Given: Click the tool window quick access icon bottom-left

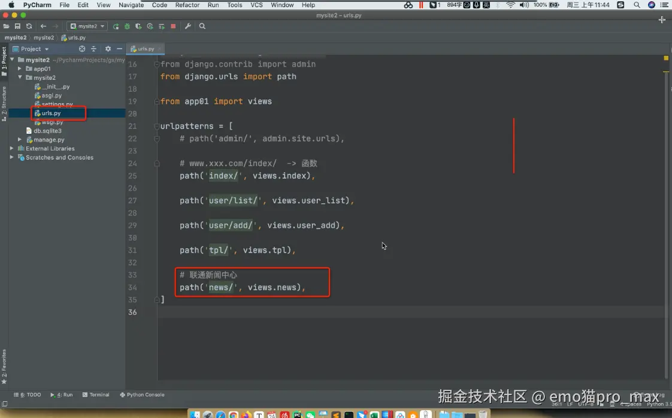Looking at the screenshot, I should click(x=4, y=404).
